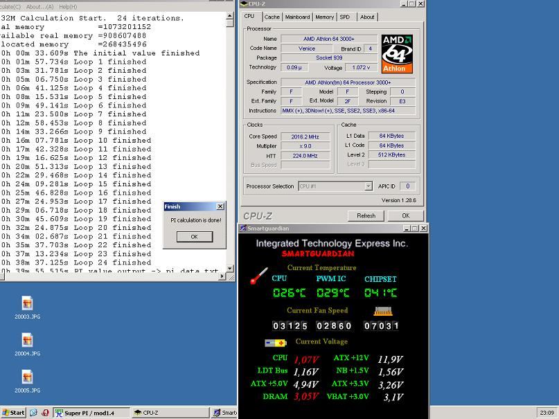Open the 20003.JPG desktop icon
Viewport: 559px width, 419px height.
pyautogui.click(x=28, y=307)
